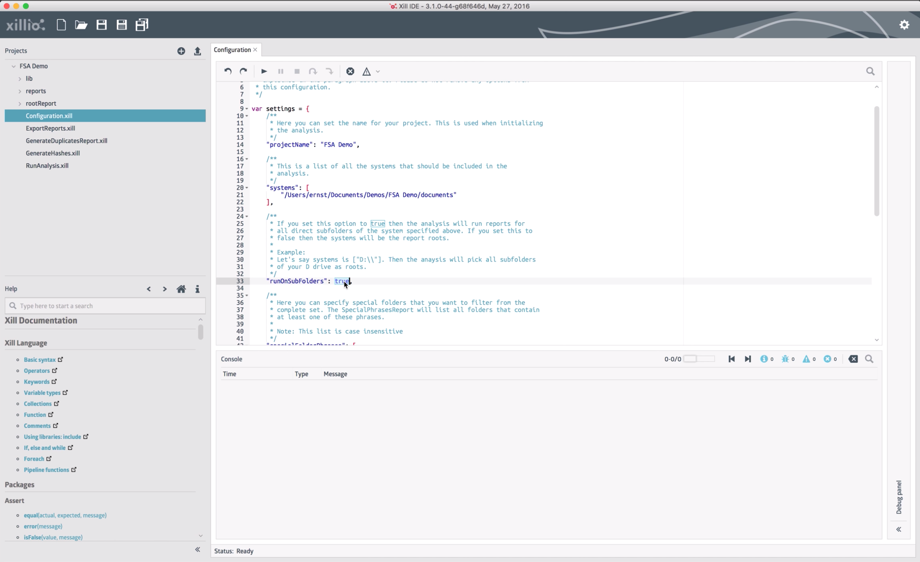
Task: Click the warning/alert icon in toolbar
Action: point(367,71)
